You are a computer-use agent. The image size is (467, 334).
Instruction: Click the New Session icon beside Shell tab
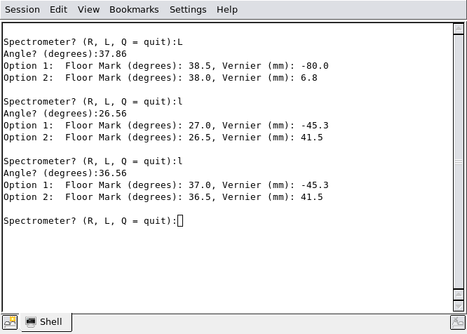10,322
